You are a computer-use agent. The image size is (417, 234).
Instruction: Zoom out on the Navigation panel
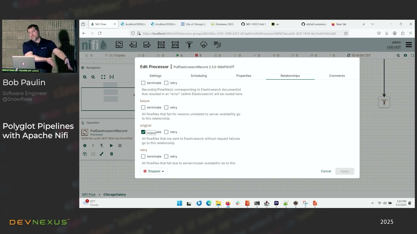[x=93, y=77]
